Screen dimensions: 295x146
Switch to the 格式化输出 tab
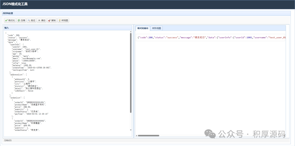coord(143,28)
